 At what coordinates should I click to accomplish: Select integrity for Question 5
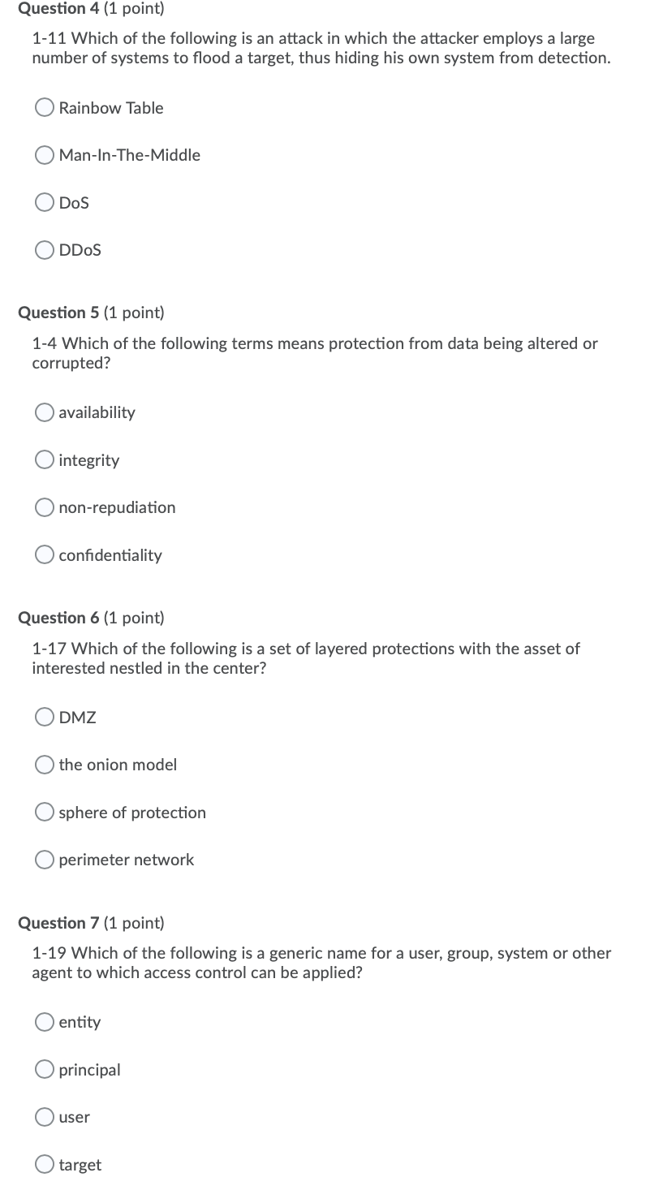pos(45,459)
